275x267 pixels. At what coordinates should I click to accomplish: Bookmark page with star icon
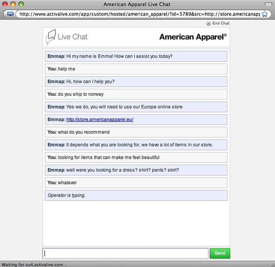tap(265, 14)
